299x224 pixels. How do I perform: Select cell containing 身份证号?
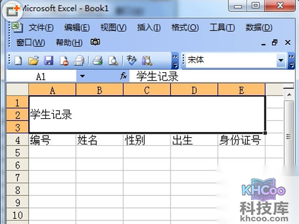(x=242, y=140)
